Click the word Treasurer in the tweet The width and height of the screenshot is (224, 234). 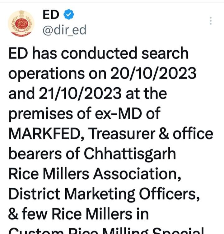(x=122, y=134)
